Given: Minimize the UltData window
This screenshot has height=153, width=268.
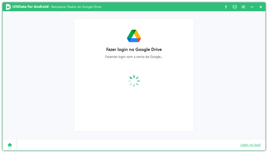Looking at the screenshot, I should coord(252,7).
